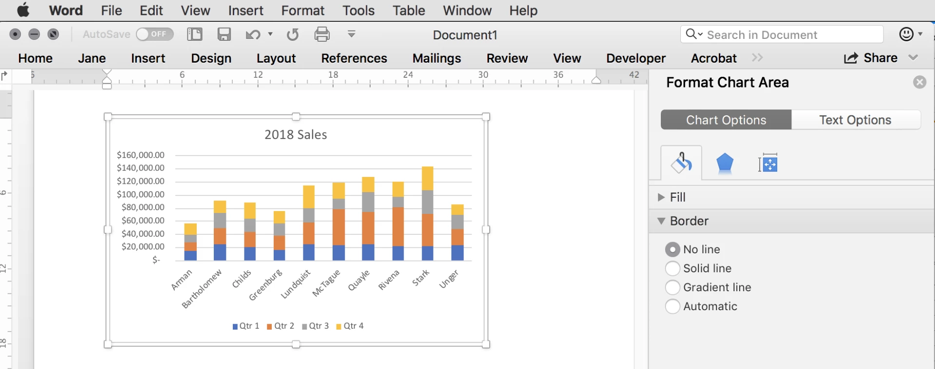Click the Share button
This screenshot has height=369, width=935.
tap(871, 58)
